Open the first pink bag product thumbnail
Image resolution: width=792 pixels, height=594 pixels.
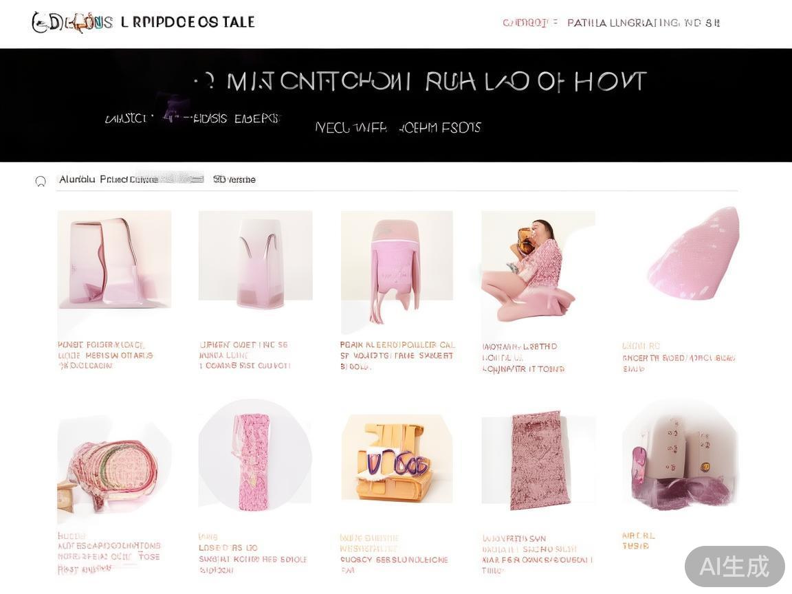[x=114, y=260]
